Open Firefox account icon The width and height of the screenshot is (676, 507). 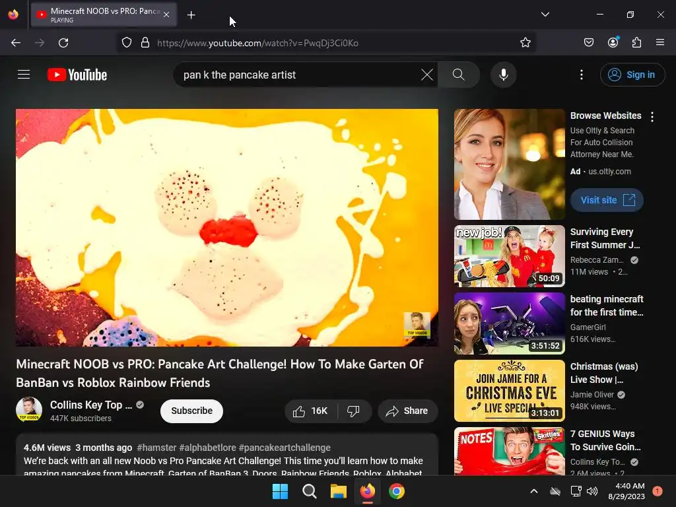(613, 42)
